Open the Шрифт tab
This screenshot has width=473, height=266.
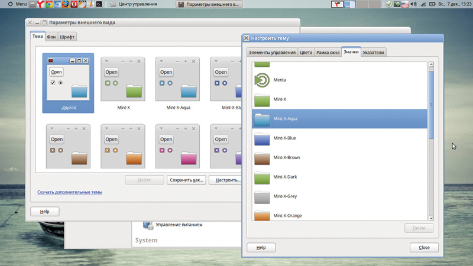[x=67, y=37]
